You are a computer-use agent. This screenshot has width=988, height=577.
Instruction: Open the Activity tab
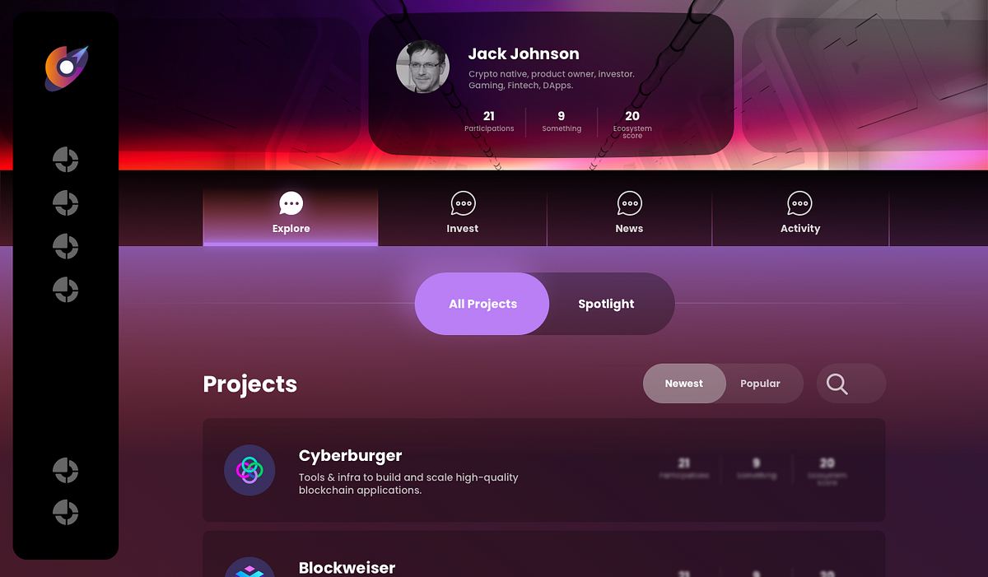coord(800,216)
